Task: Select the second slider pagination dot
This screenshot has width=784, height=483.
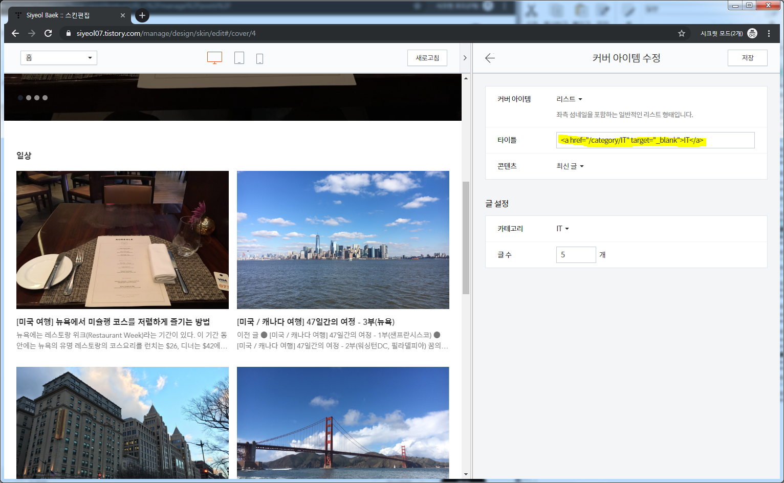Action: [x=29, y=98]
